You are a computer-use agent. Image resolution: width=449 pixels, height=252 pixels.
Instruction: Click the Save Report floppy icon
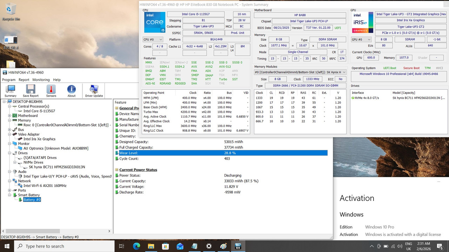[31, 91]
